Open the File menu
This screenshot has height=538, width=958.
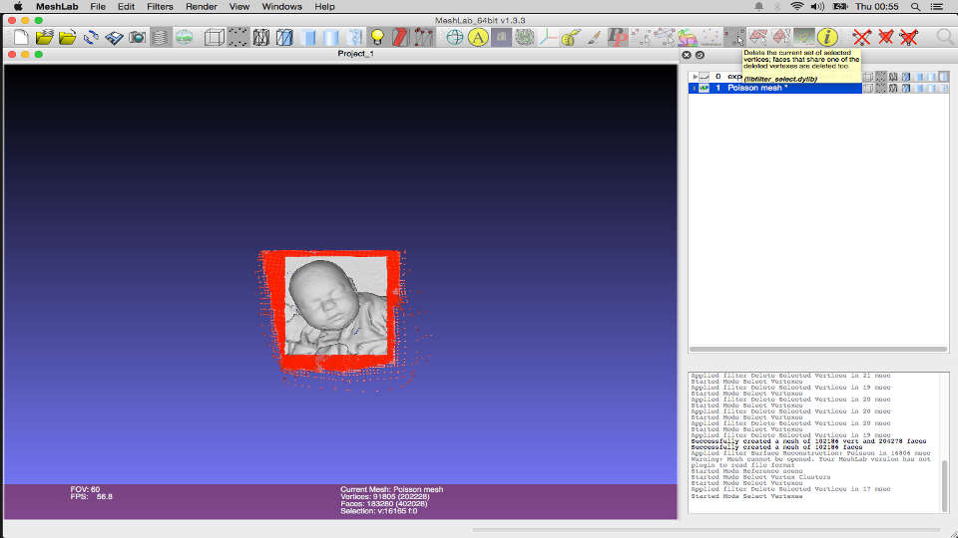click(98, 7)
